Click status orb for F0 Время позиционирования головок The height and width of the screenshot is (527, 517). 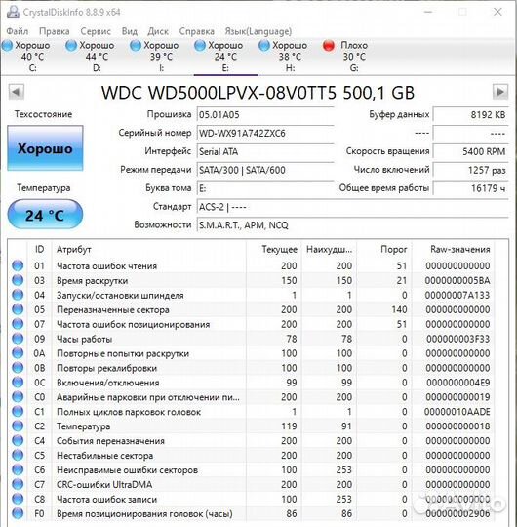tap(18, 513)
